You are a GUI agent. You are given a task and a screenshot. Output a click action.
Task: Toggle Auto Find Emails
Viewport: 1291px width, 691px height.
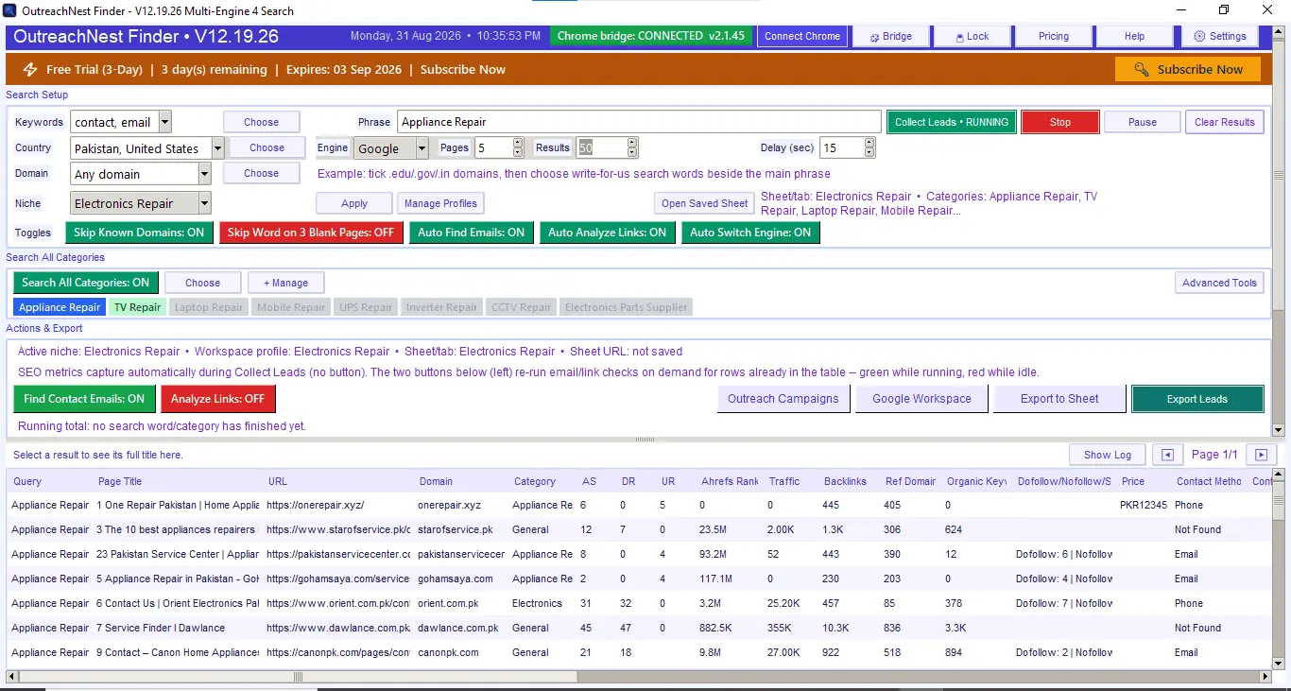(471, 233)
